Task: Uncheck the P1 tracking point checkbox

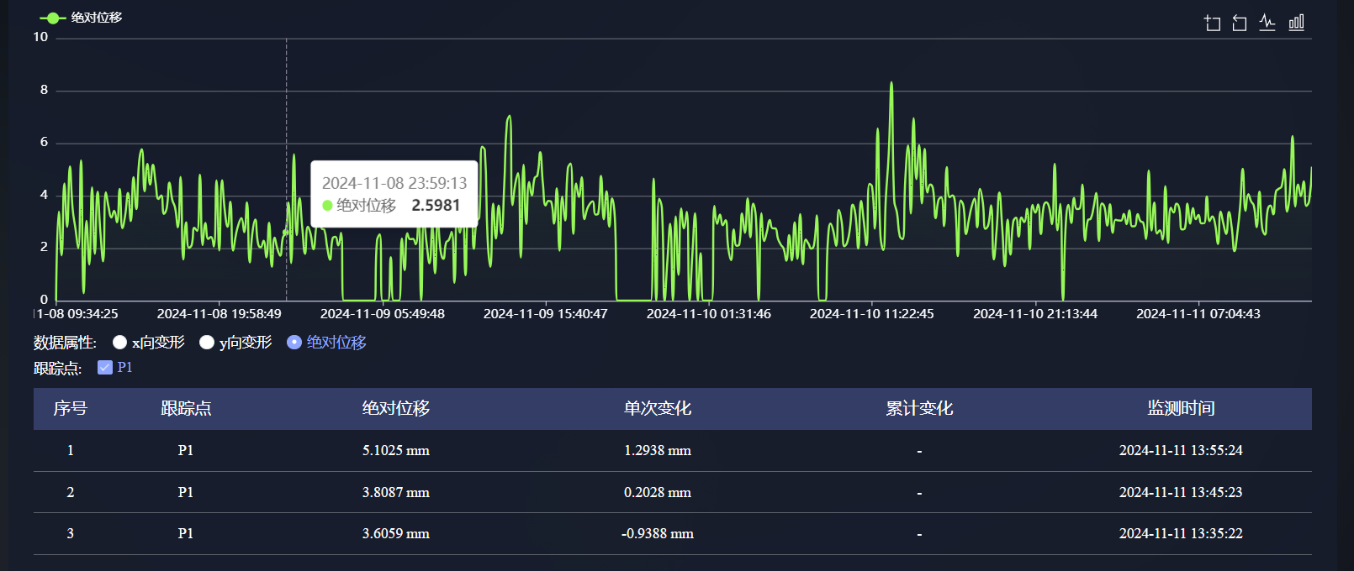Action: [105, 367]
